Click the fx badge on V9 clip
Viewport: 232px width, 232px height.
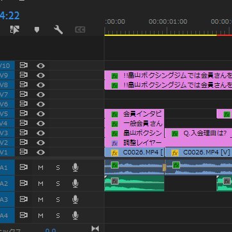tap(115, 76)
